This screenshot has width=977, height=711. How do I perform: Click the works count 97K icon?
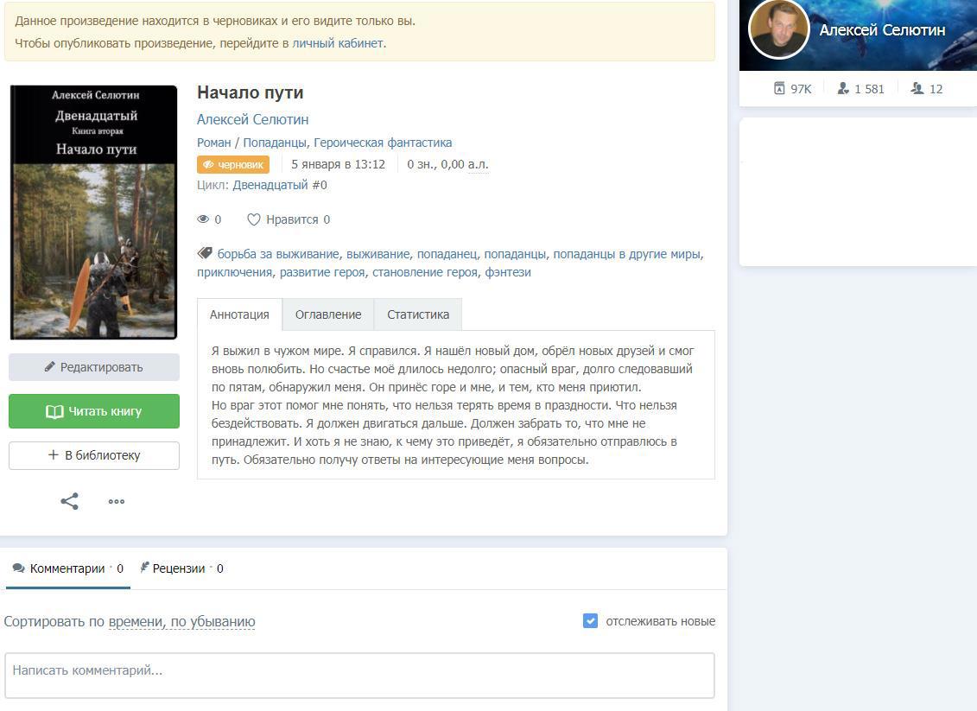pos(779,88)
